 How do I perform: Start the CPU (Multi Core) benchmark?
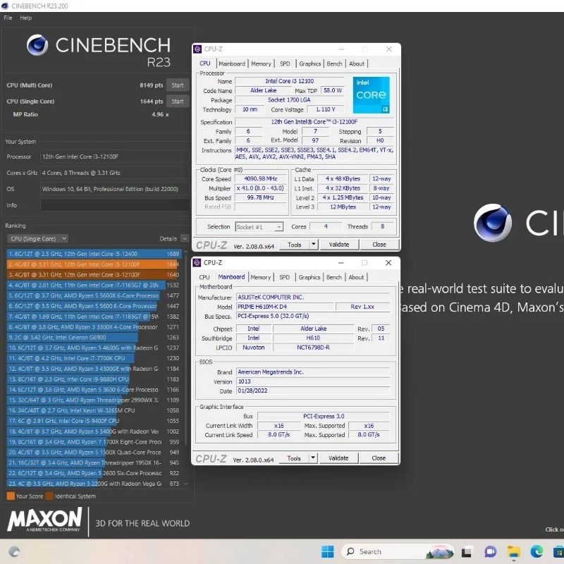coord(178,85)
